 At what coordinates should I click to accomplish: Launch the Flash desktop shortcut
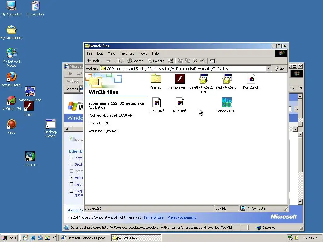29,109
